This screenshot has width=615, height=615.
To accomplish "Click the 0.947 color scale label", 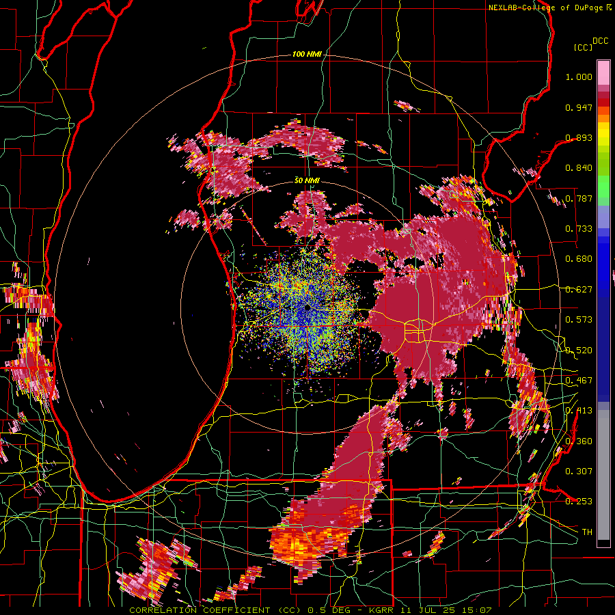I will tap(579, 107).
